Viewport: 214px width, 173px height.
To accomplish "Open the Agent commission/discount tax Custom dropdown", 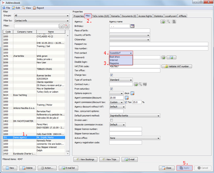I will pyautogui.click(x=117, y=102).
